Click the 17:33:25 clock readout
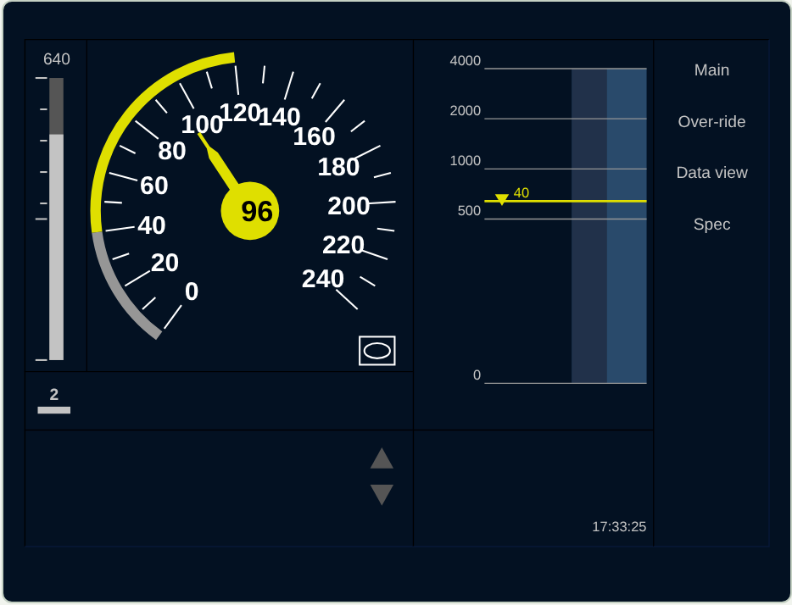The width and height of the screenshot is (792, 605). click(x=619, y=527)
